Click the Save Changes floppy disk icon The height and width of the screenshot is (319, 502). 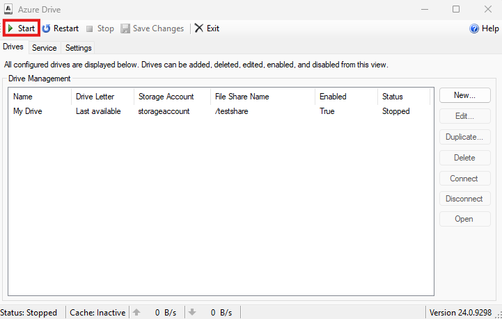pos(125,28)
